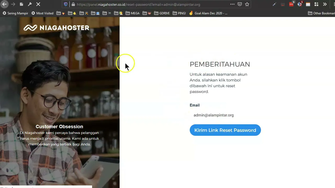Open bookmark folder with tools icon
The height and width of the screenshot is (188, 335).
tap(84, 13)
